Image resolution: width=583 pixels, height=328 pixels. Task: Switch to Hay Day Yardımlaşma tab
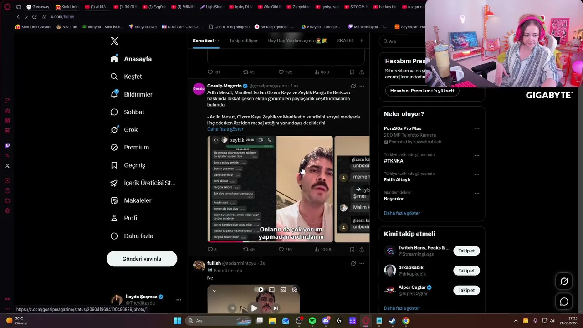click(297, 41)
